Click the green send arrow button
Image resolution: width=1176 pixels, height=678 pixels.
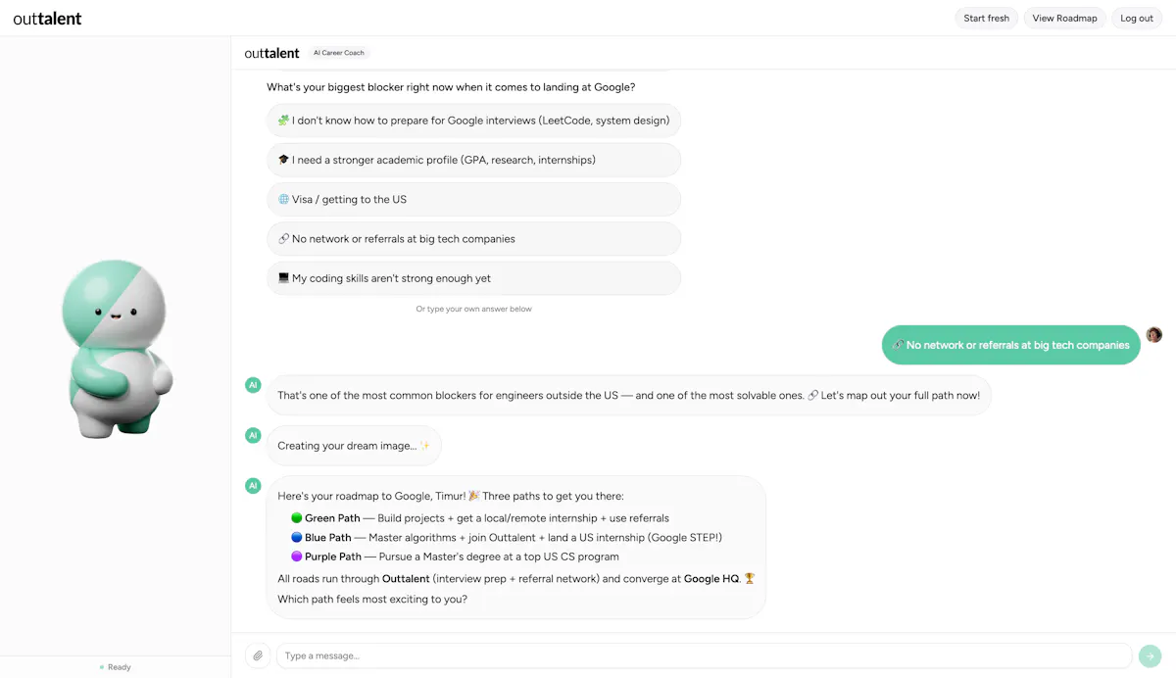click(1150, 655)
